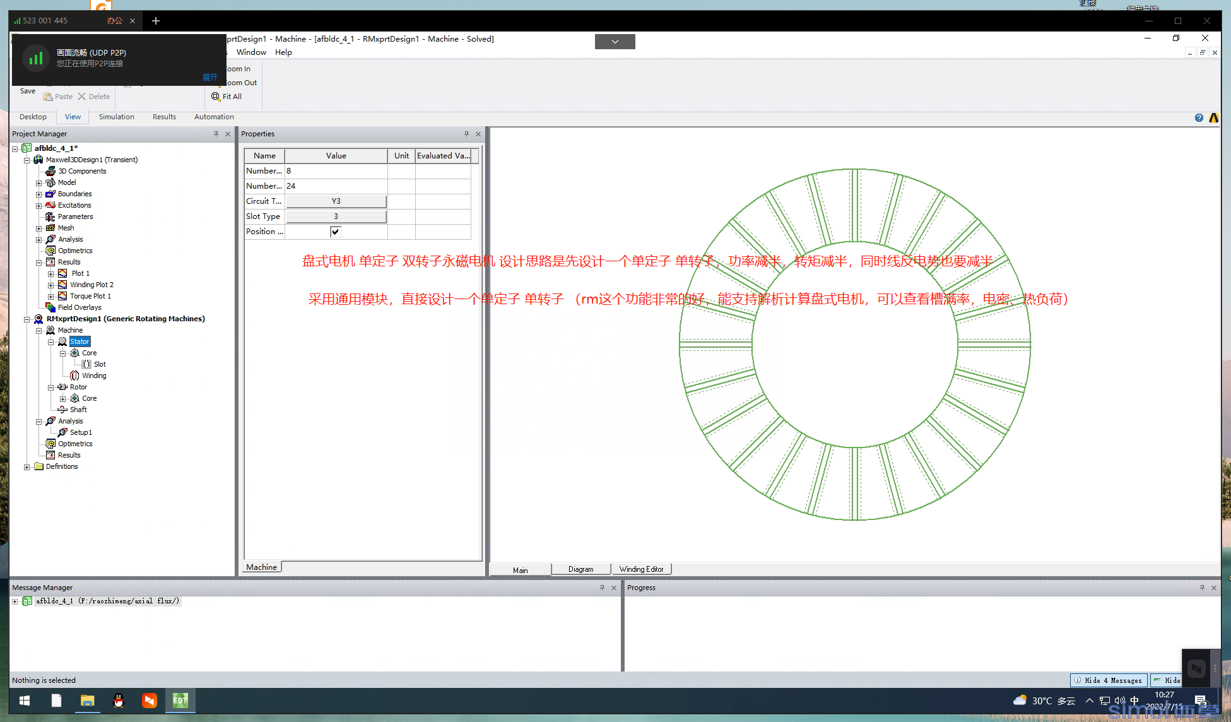Click the Winding Plot 2 icon
This screenshot has height=722, width=1231.
(x=62, y=285)
